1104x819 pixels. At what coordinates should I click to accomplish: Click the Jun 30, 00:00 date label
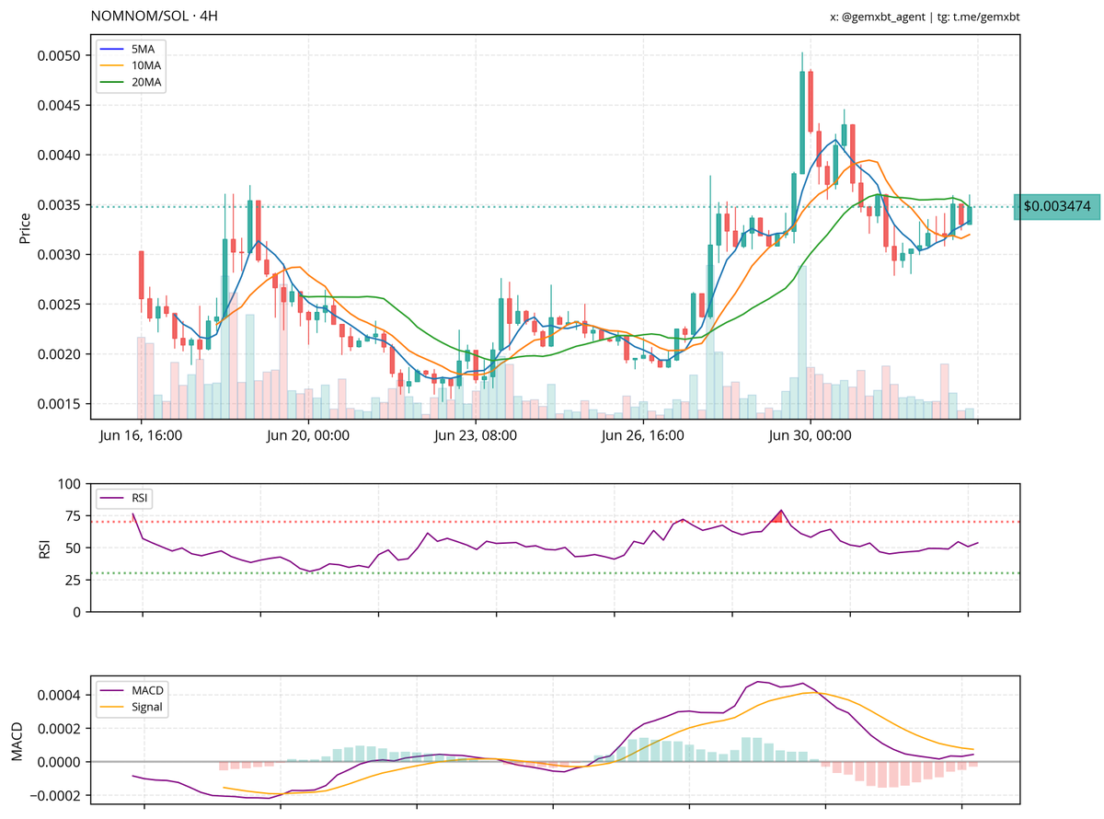[x=811, y=436]
